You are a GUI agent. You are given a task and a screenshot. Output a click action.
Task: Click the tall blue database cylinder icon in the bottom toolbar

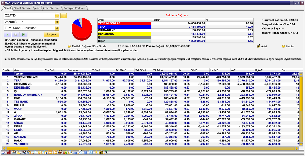(86, 152)
